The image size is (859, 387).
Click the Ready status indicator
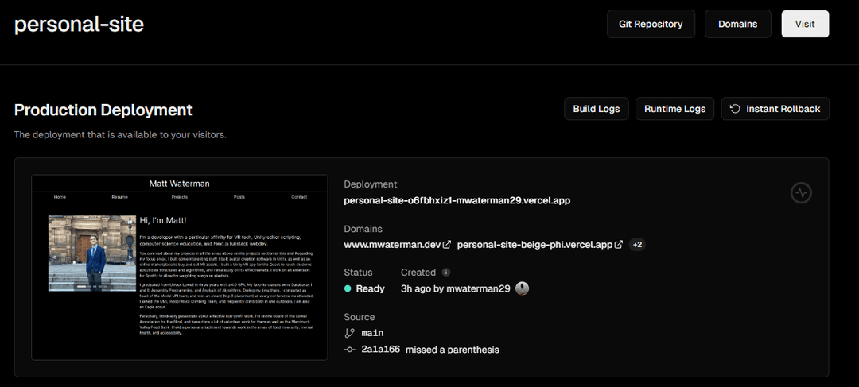[364, 288]
